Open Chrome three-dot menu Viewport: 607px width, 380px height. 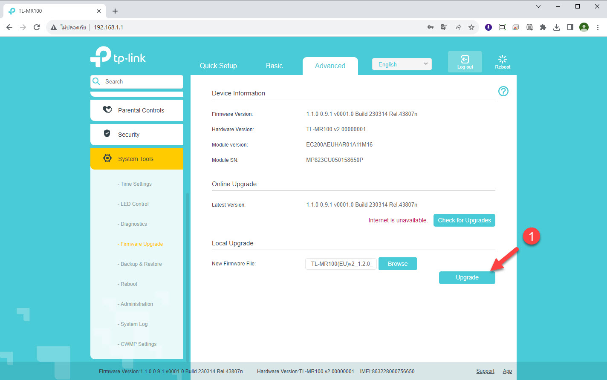click(598, 27)
